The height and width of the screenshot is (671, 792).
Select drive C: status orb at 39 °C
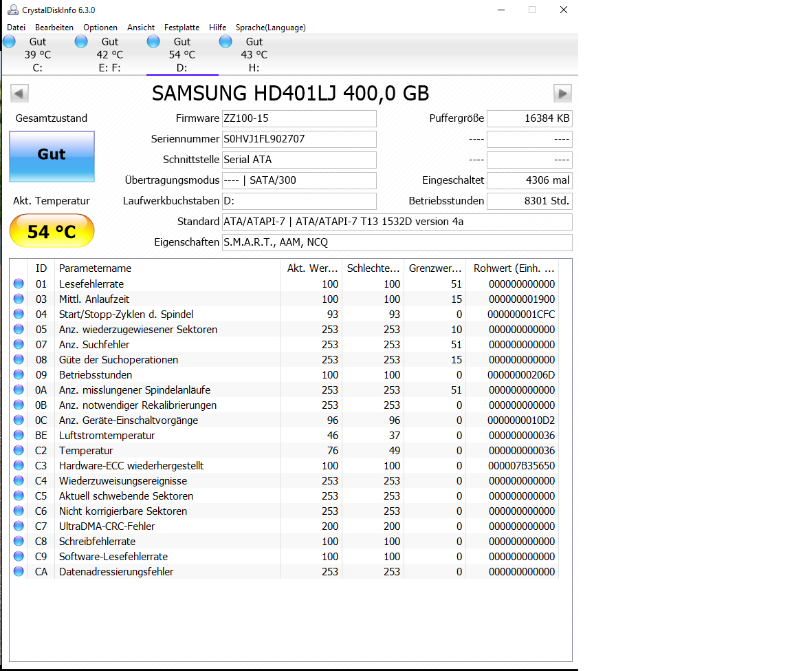click(10, 41)
